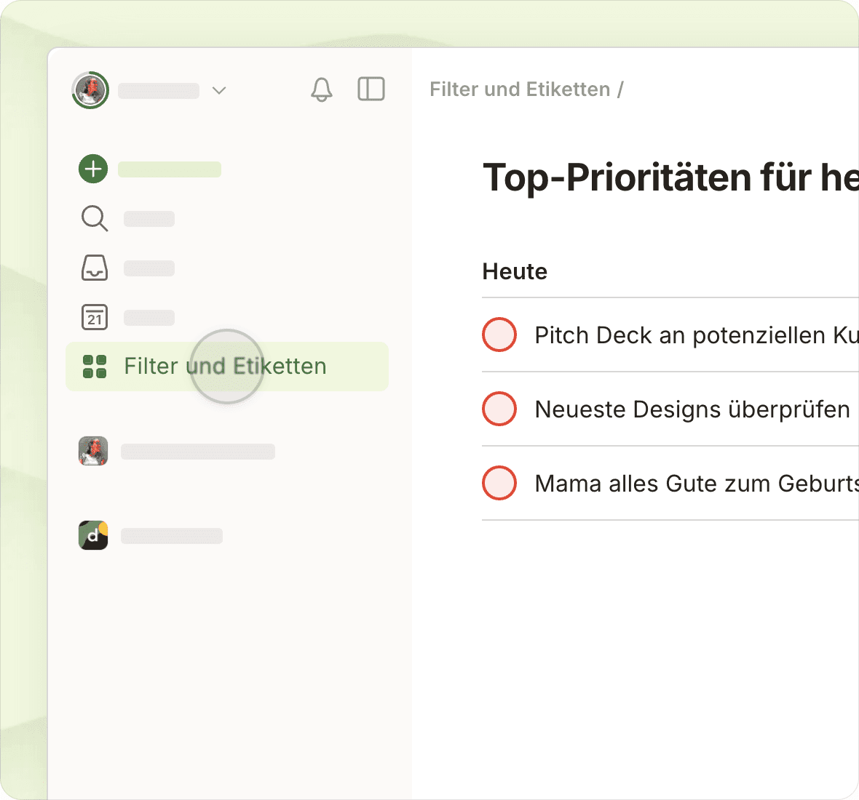The image size is (859, 800).
Task: Click the notifications bell icon
Action: click(x=321, y=89)
